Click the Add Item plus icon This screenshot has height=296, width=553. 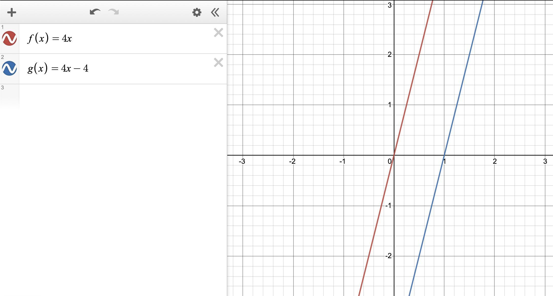coord(12,12)
